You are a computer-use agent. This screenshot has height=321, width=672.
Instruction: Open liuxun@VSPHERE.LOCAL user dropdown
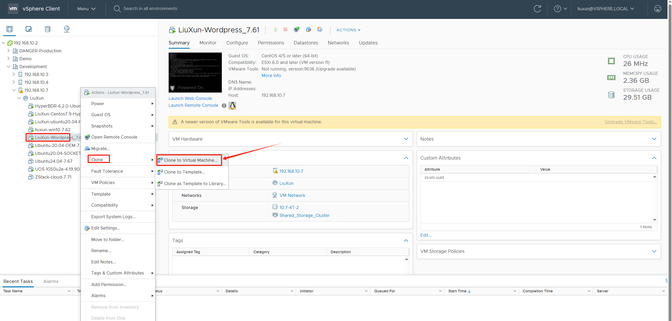606,9
